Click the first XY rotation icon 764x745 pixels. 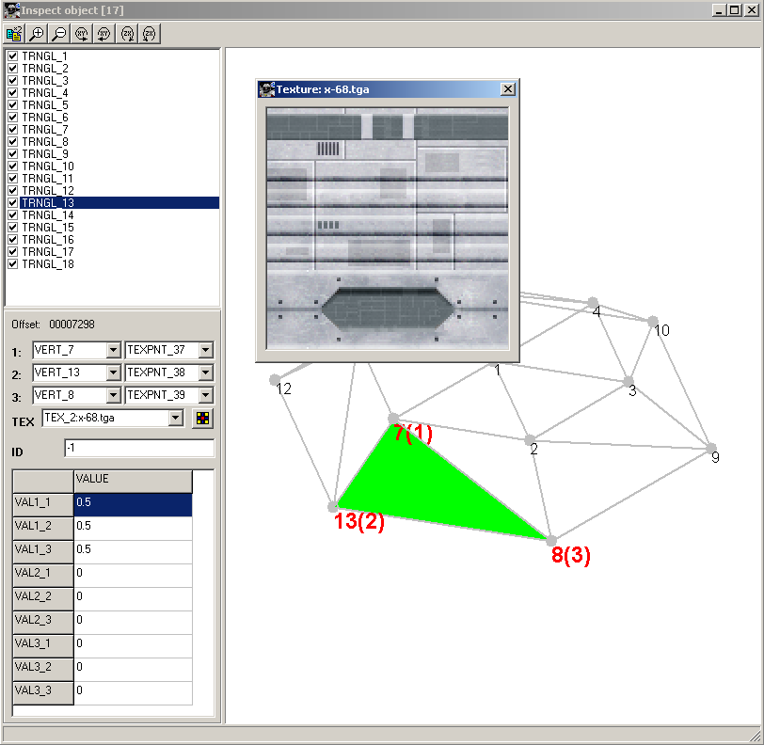[x=82, y=34]
